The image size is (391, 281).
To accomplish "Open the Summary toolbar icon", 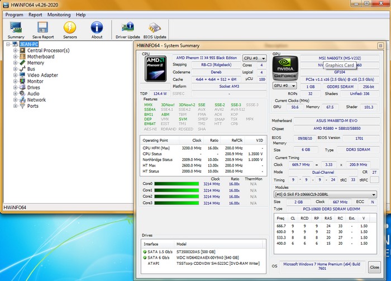I will click(x=16, y=28).
